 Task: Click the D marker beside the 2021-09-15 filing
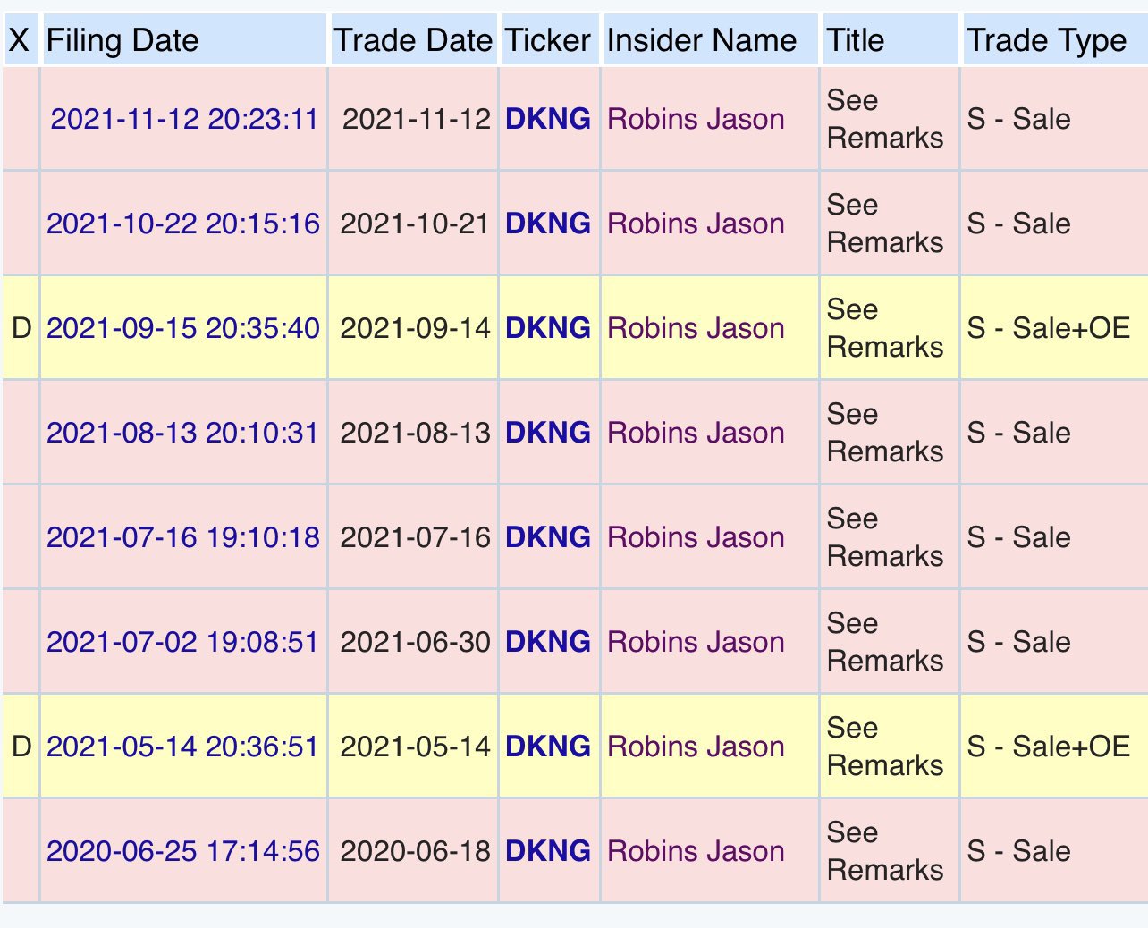(21, 328)
